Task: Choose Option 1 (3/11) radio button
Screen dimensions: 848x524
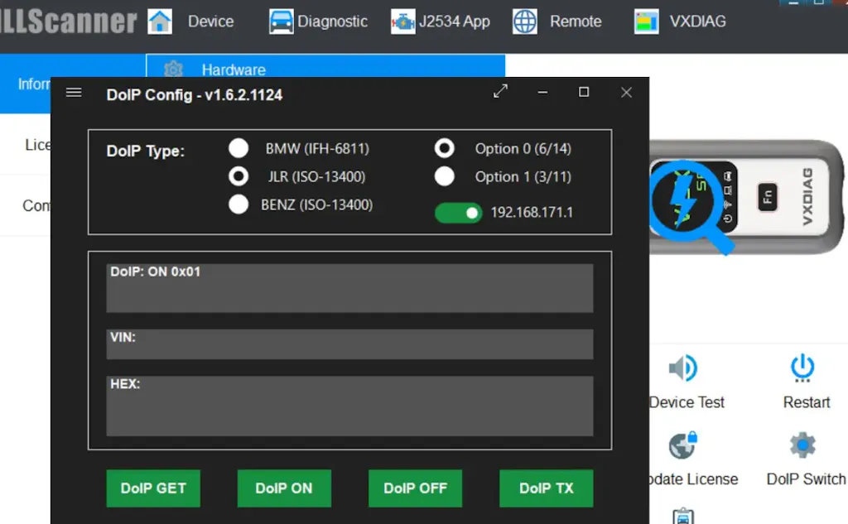Action: tap(445, 176)
